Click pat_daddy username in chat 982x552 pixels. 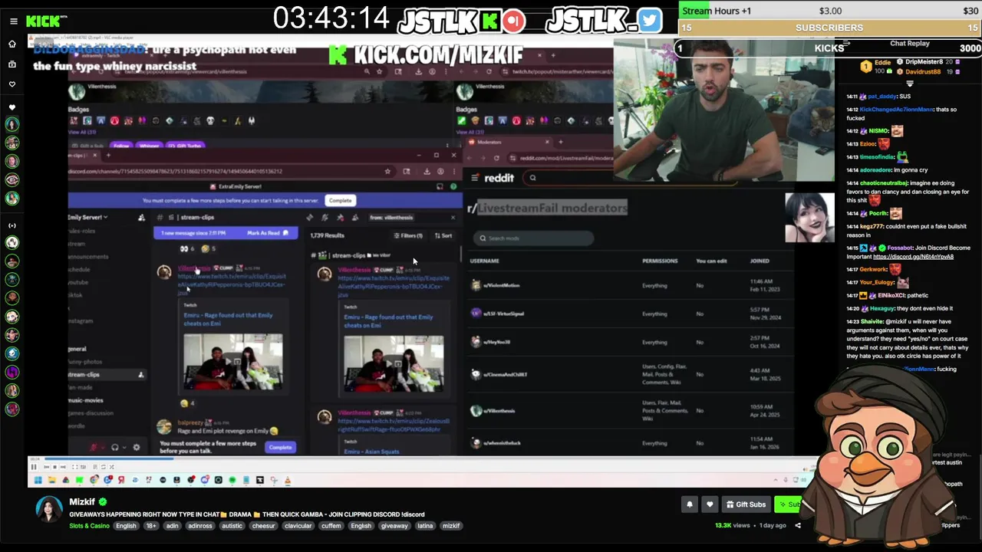coord(882,97)
